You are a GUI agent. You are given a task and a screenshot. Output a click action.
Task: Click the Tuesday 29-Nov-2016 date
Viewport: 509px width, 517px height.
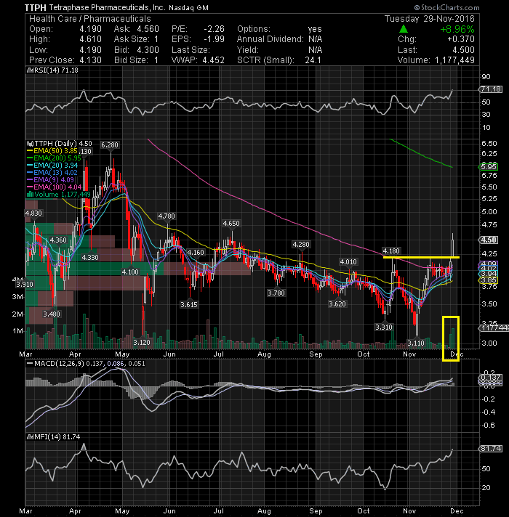tap(430, 19)
